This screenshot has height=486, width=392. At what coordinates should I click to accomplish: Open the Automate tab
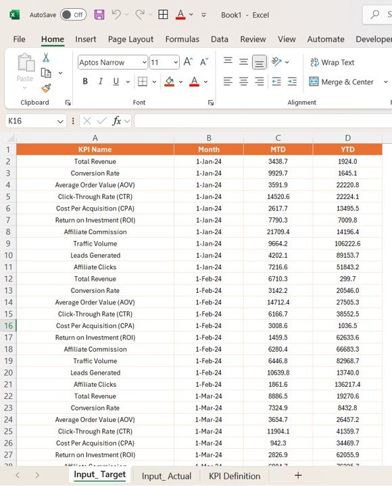pos(326,39)
